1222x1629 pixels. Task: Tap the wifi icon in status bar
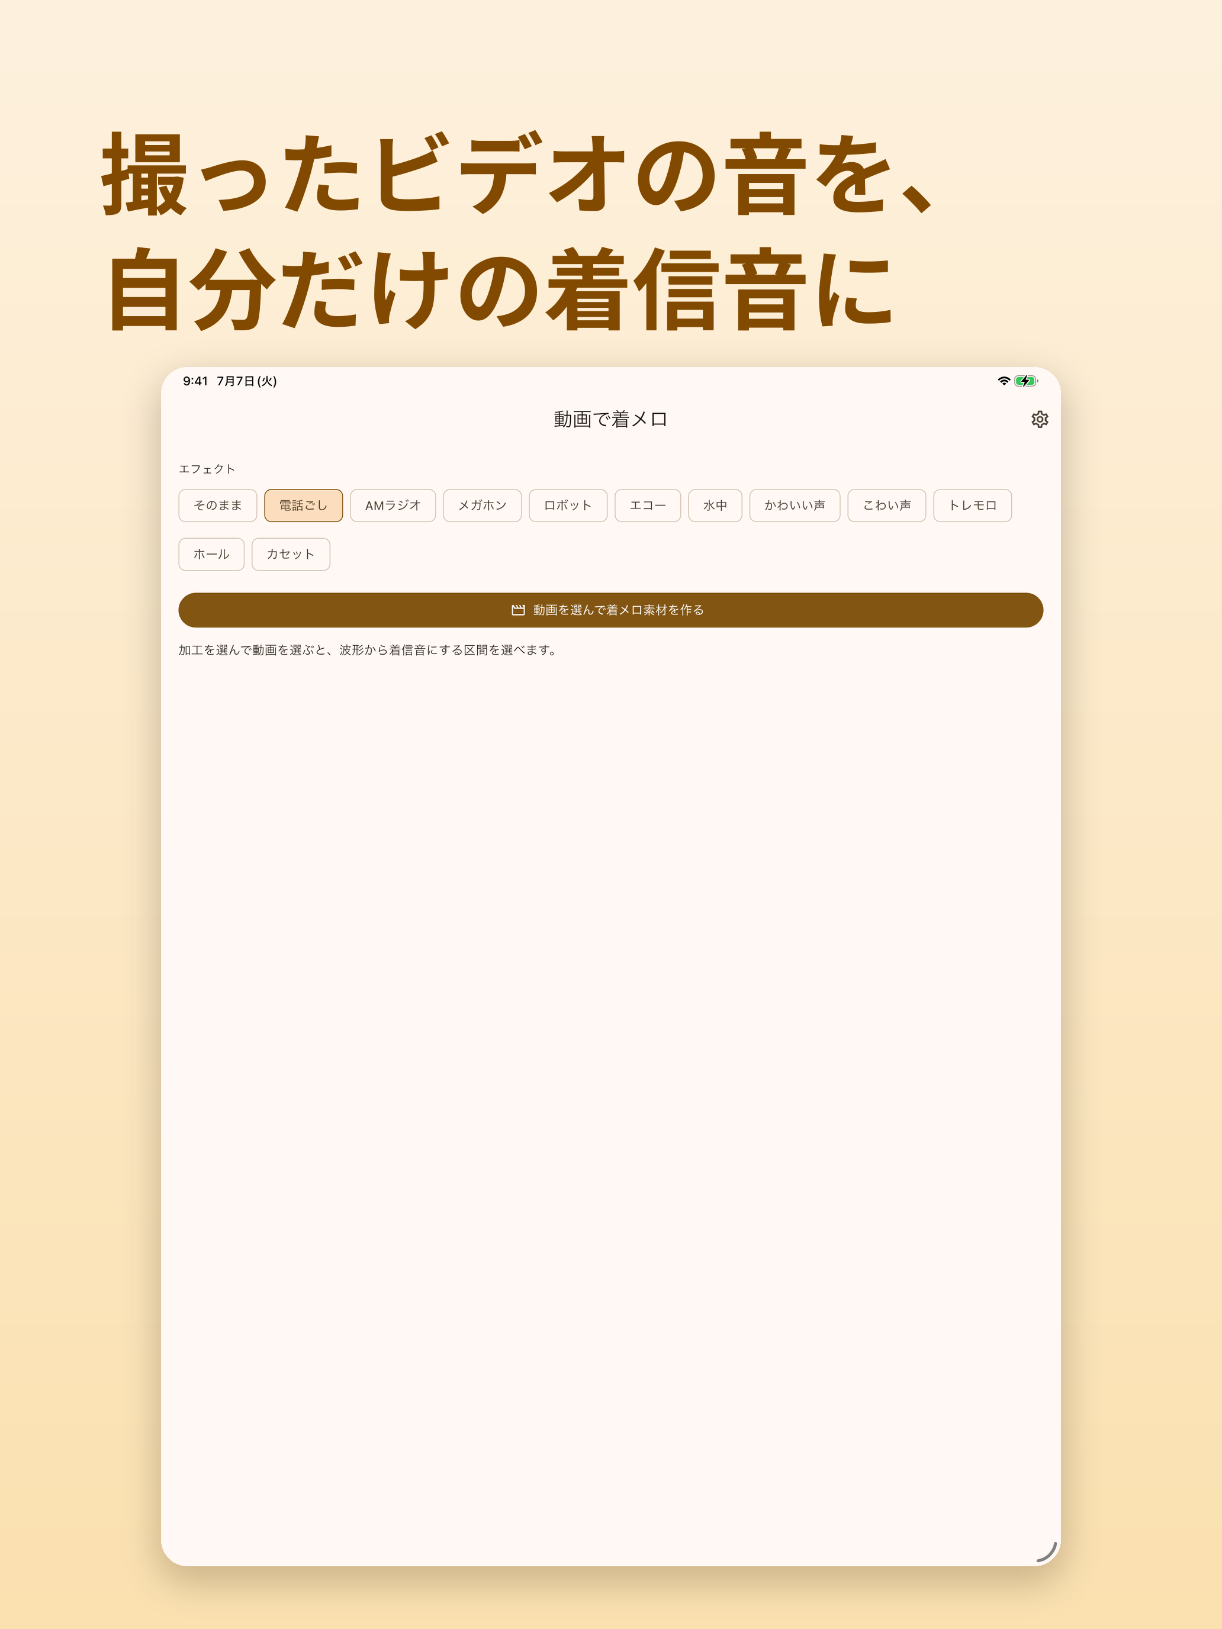click(1003, 381)
